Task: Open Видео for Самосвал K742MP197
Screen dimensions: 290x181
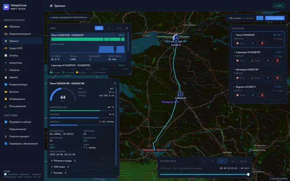Action: pos(256,61)
